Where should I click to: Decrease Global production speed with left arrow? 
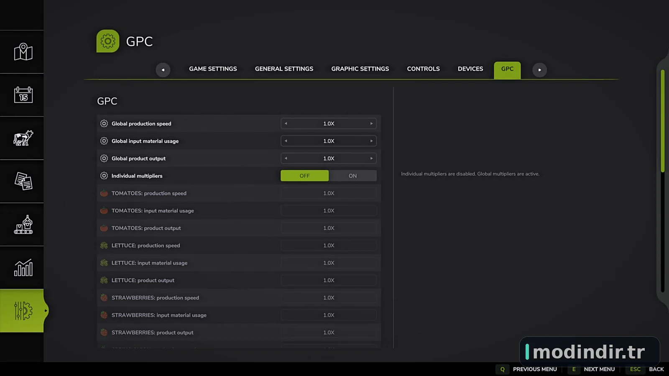tap(286, 124)
